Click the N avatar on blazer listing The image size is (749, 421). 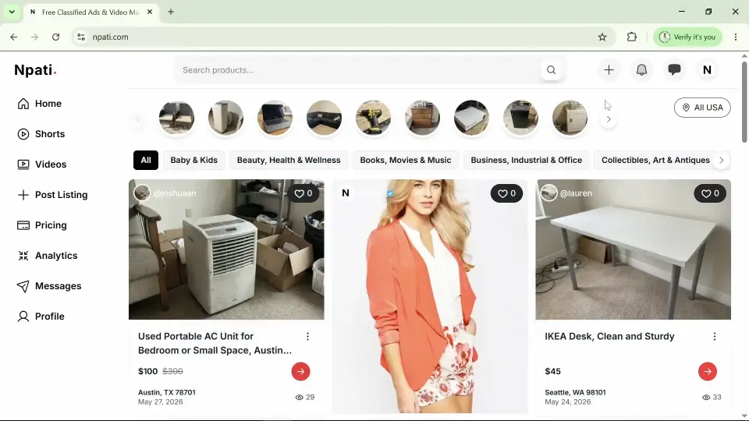[x=346, y=193]
